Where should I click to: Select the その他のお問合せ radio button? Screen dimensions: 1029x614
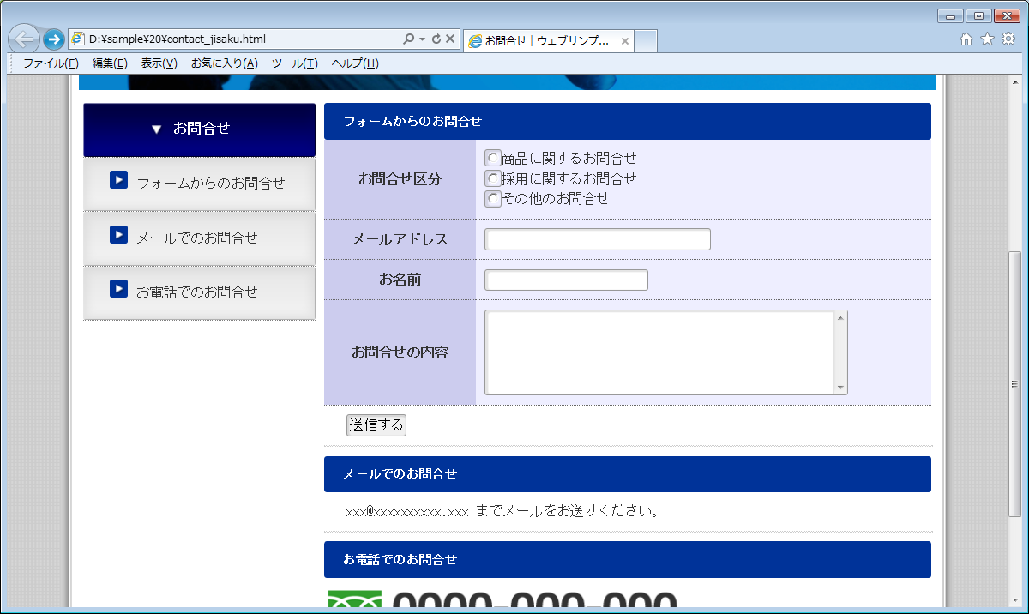click(x=493, y=198)
